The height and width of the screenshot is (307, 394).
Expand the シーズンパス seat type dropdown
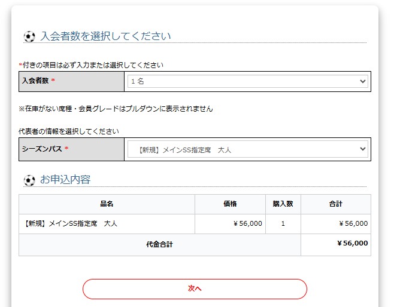(x=247, y=149)
